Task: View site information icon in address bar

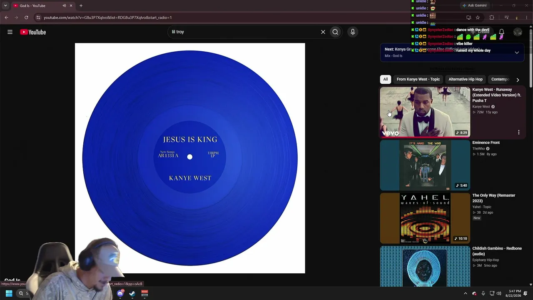Action: [38, 17]
